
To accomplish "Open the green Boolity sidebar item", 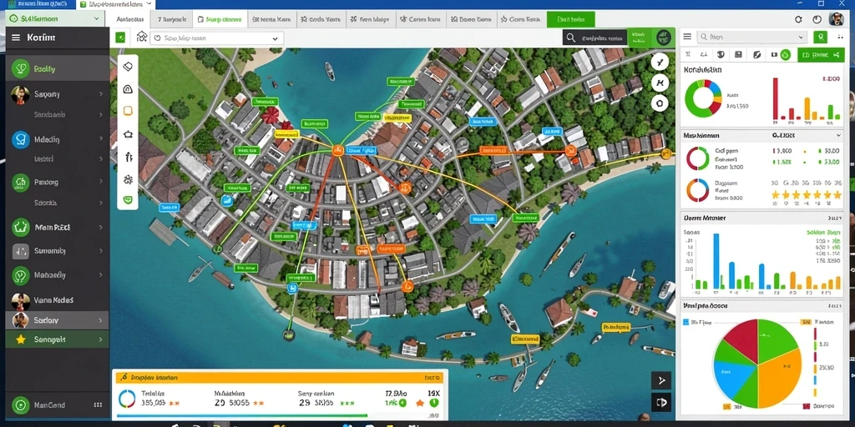I will point(58,68).
